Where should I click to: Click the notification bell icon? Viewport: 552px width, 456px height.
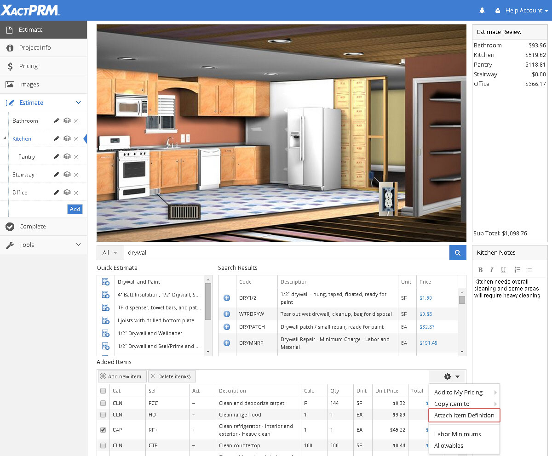click(482, 10)
